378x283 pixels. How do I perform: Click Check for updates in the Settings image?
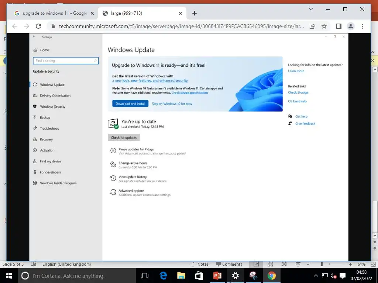point(124,137)
